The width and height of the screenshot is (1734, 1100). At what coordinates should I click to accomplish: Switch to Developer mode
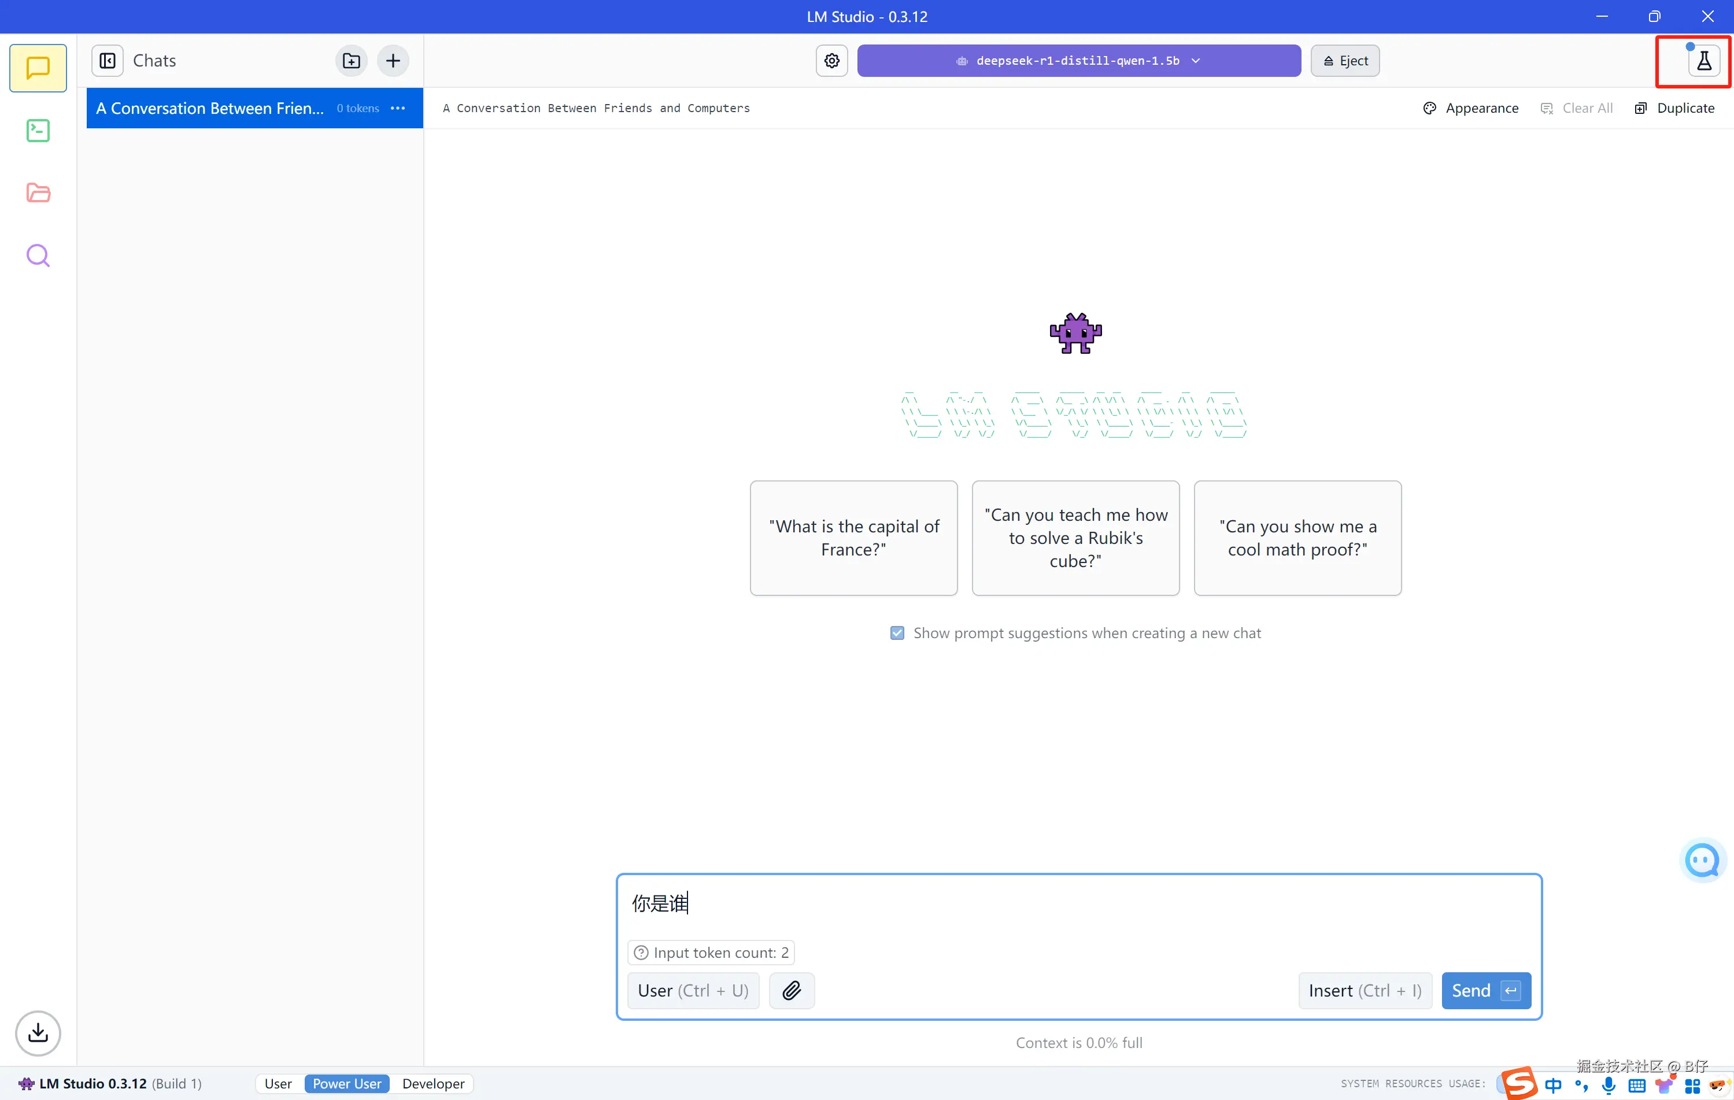(433, 1083)
